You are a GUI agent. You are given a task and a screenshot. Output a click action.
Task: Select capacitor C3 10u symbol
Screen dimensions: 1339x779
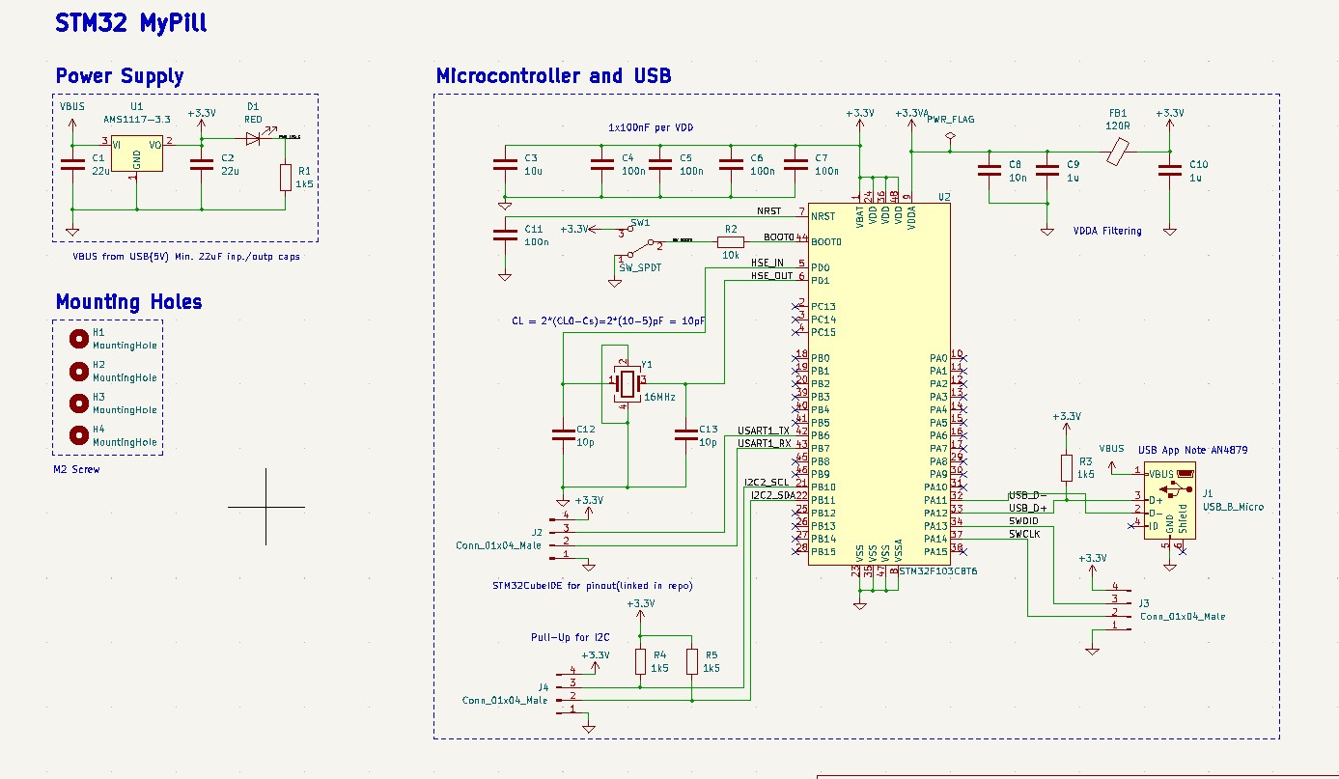tap(505, 165)
